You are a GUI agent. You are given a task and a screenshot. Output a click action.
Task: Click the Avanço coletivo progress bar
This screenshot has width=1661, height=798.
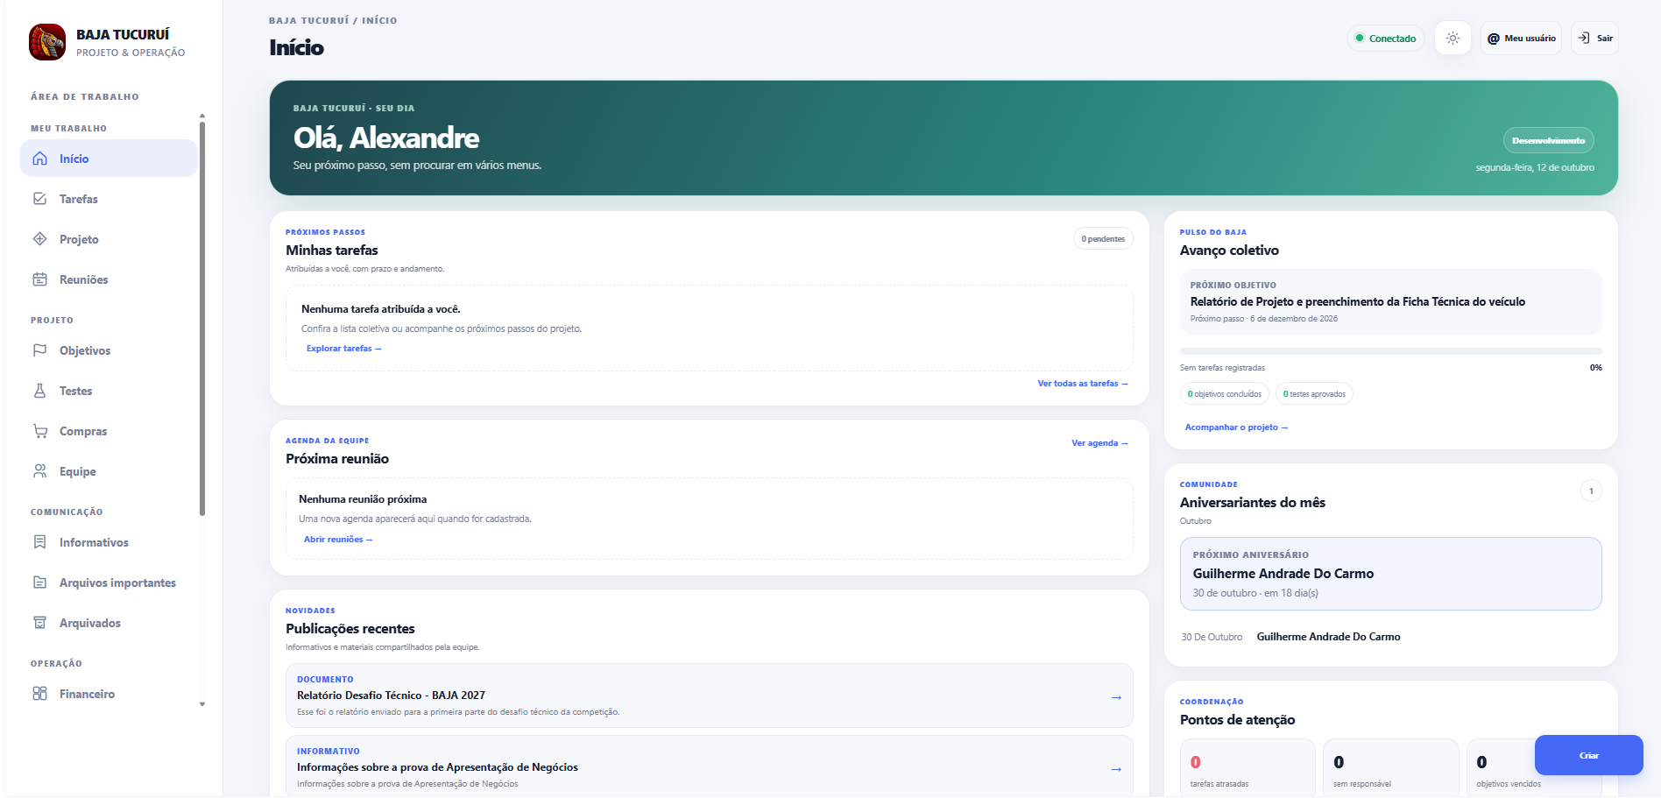click(x=1390, y=351)
